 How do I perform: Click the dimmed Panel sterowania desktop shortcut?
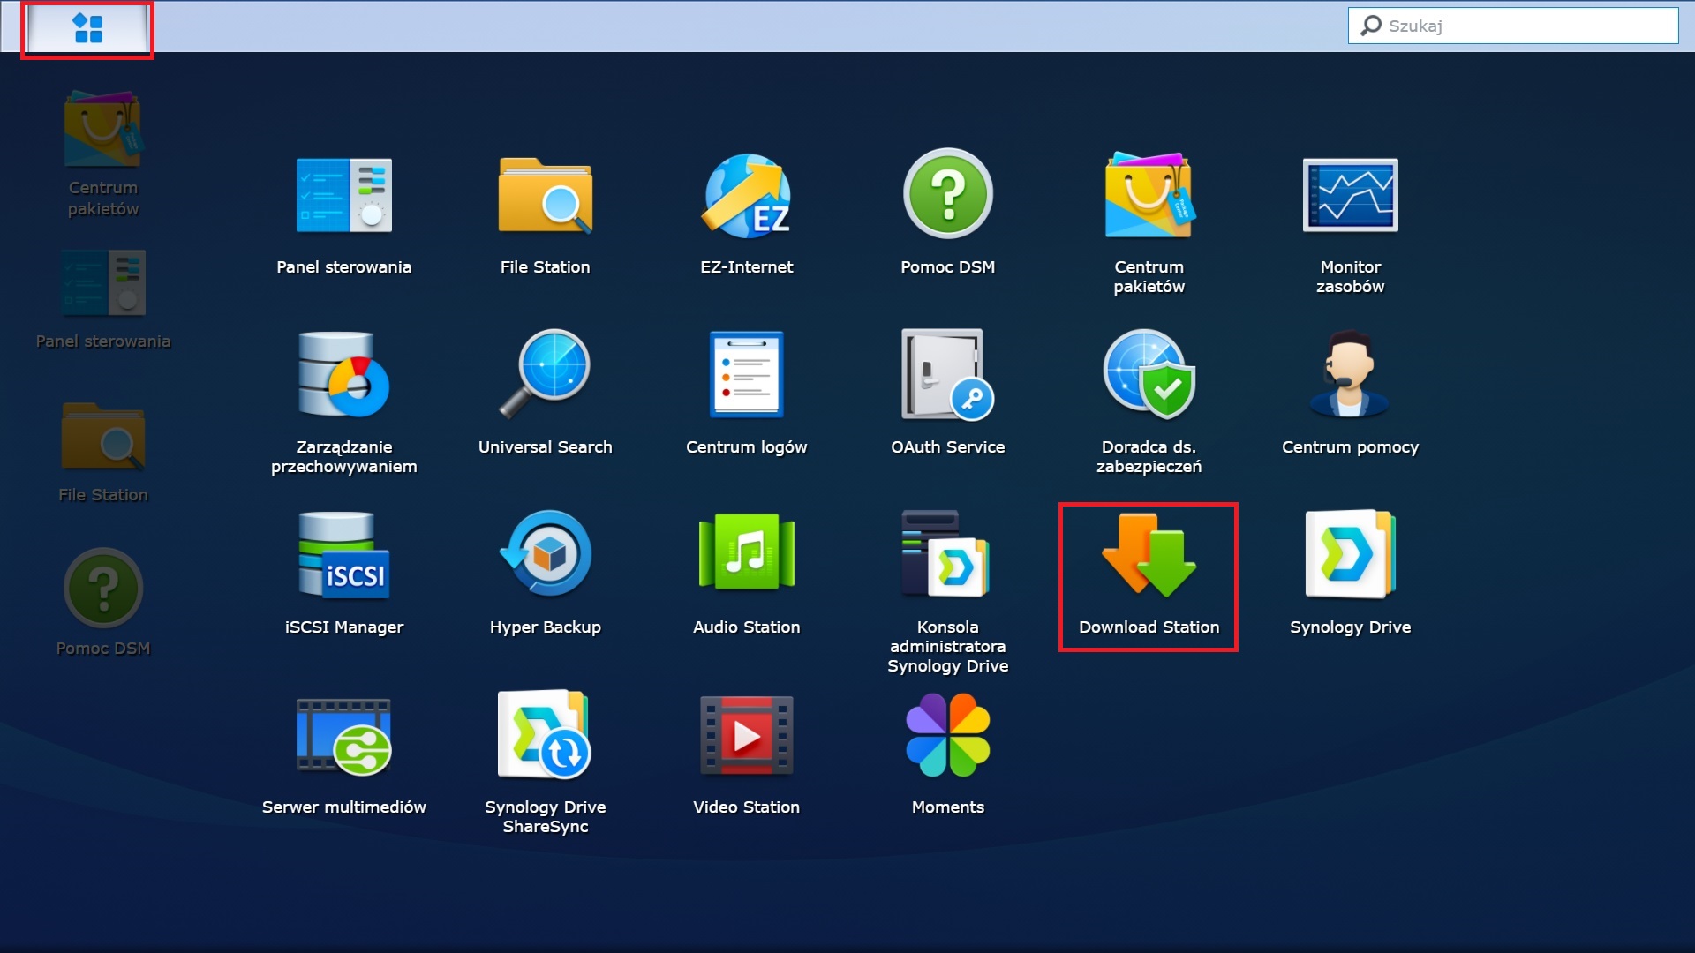pyautogui.click(x=103, y=300)
